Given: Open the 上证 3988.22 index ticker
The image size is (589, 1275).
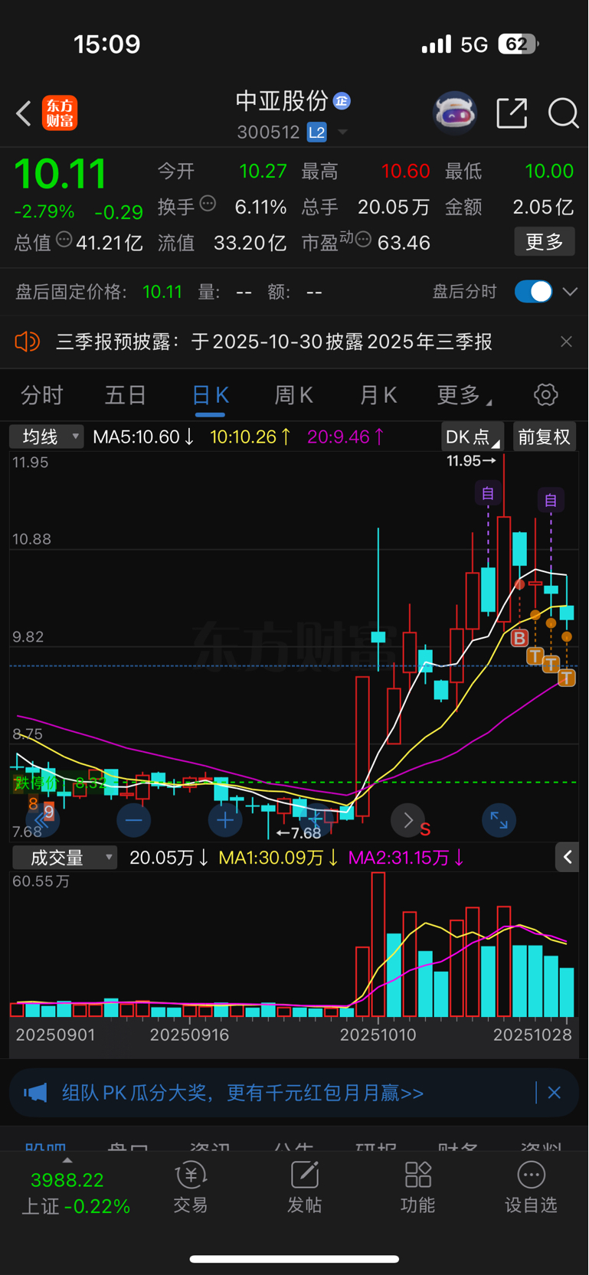Looking at the screenshot, I should click(76, 1193).
